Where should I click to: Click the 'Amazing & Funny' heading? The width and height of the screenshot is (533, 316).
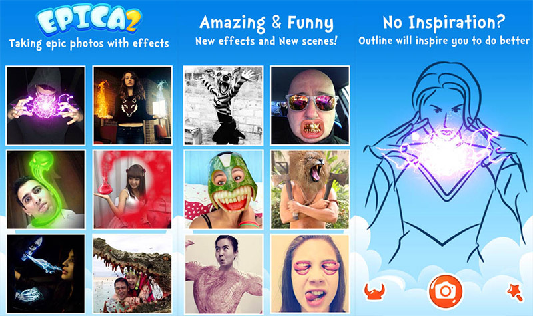266,23
